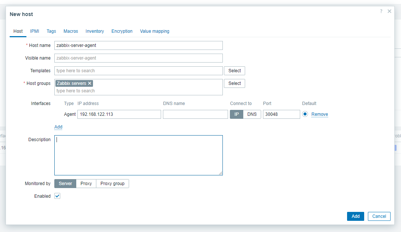Image resolution: width=401 pixels, height=232 pixels.
Task: Select Proxy for Monitored by
Action: (x=86, y=184)
